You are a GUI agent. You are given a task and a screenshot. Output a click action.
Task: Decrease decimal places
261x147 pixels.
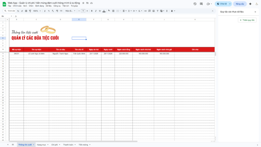click(53, 11)
